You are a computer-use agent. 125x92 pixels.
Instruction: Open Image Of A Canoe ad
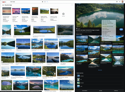[54, 15]
